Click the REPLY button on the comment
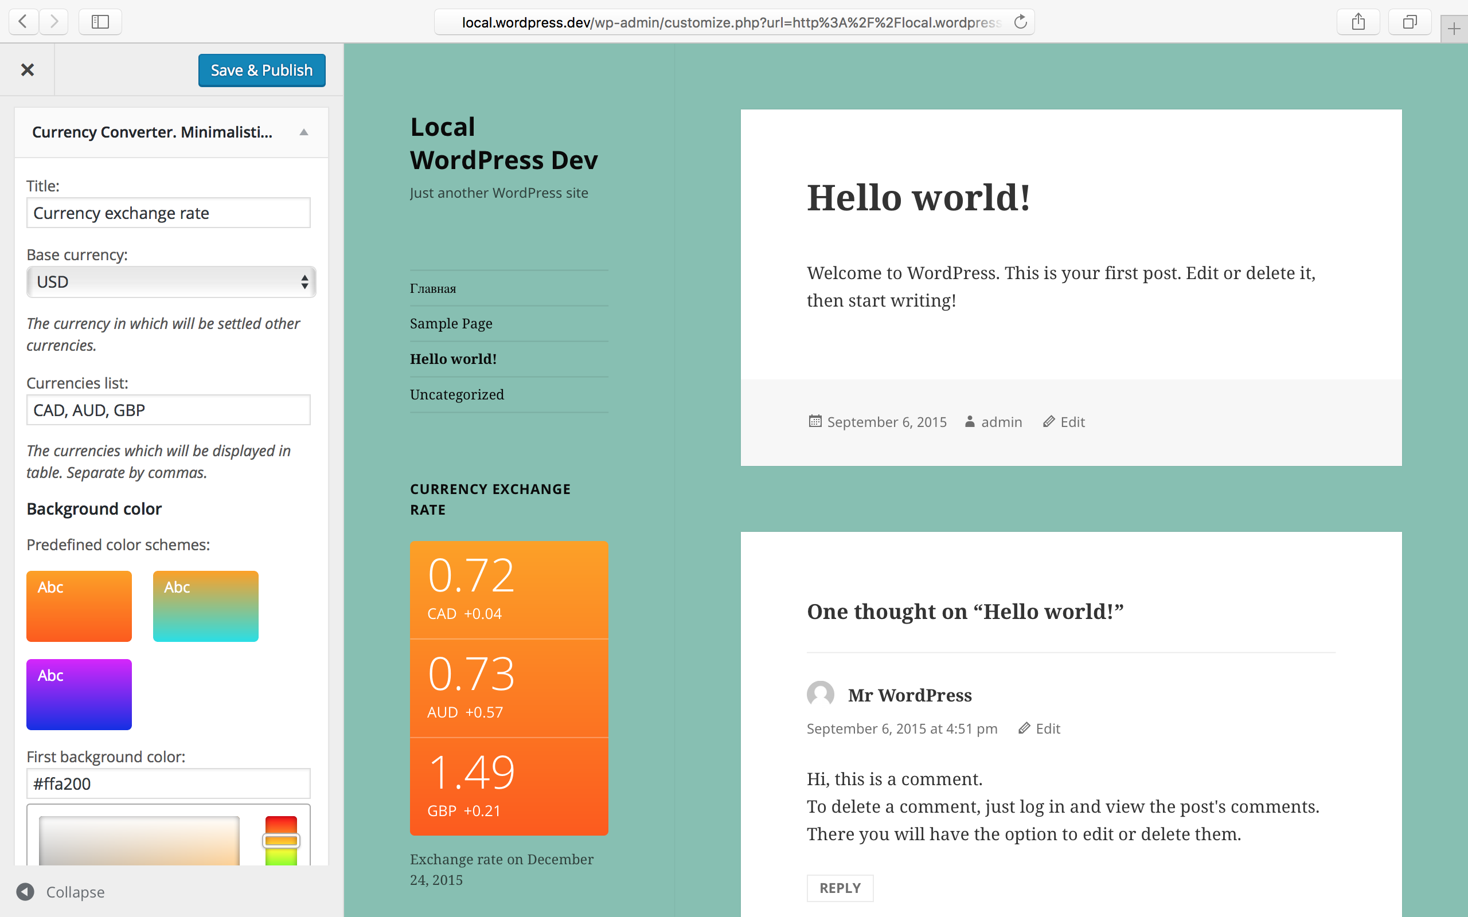The height and width of the screenshot is (917, 1468). (840, 887)
